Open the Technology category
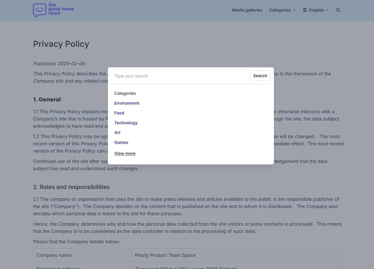 [126, 123]
